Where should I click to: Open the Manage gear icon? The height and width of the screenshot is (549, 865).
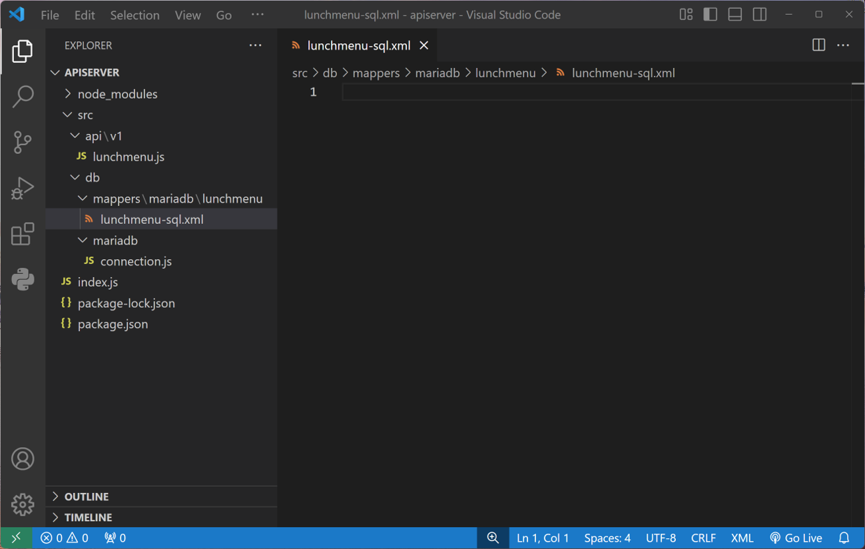point(23,504)
